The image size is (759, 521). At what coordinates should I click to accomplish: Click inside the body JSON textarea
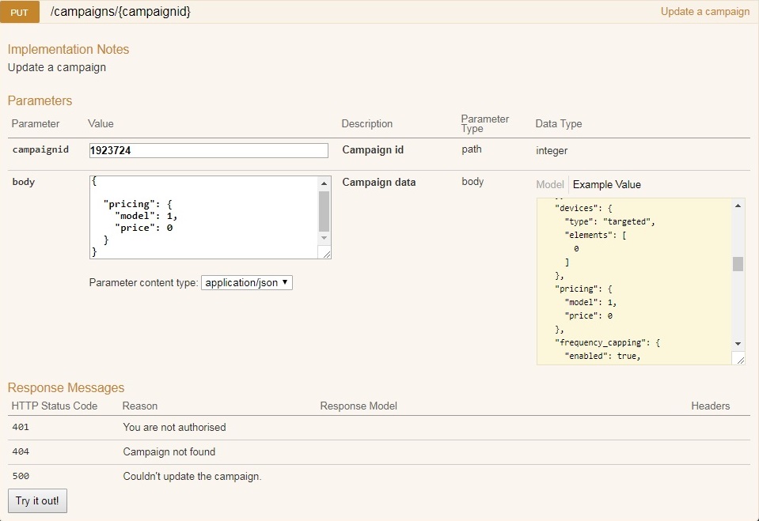pyautogui.click(x=203, y=217)
